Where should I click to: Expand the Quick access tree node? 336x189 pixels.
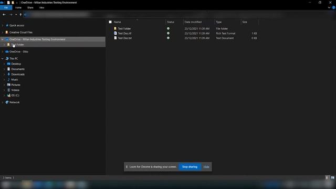click(x=2, y=25)
